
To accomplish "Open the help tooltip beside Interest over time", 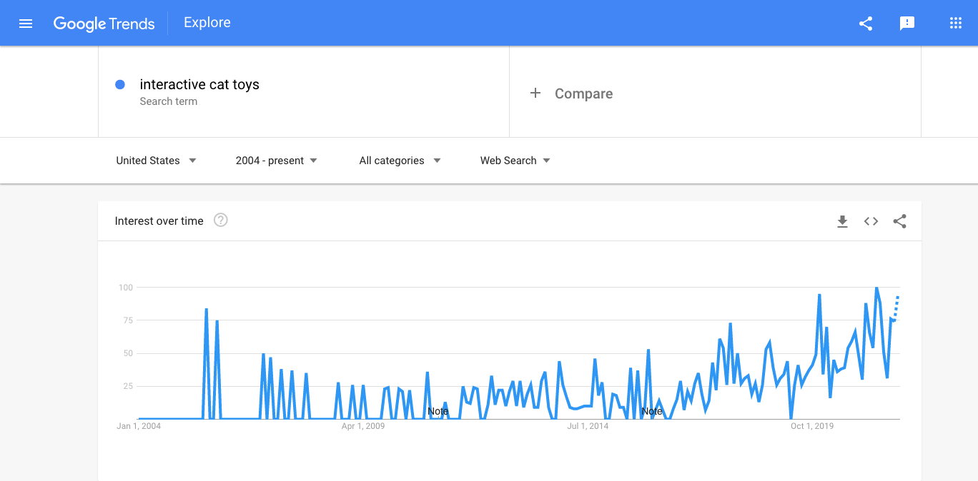I will pyautogui.click(x=220, y=220).
